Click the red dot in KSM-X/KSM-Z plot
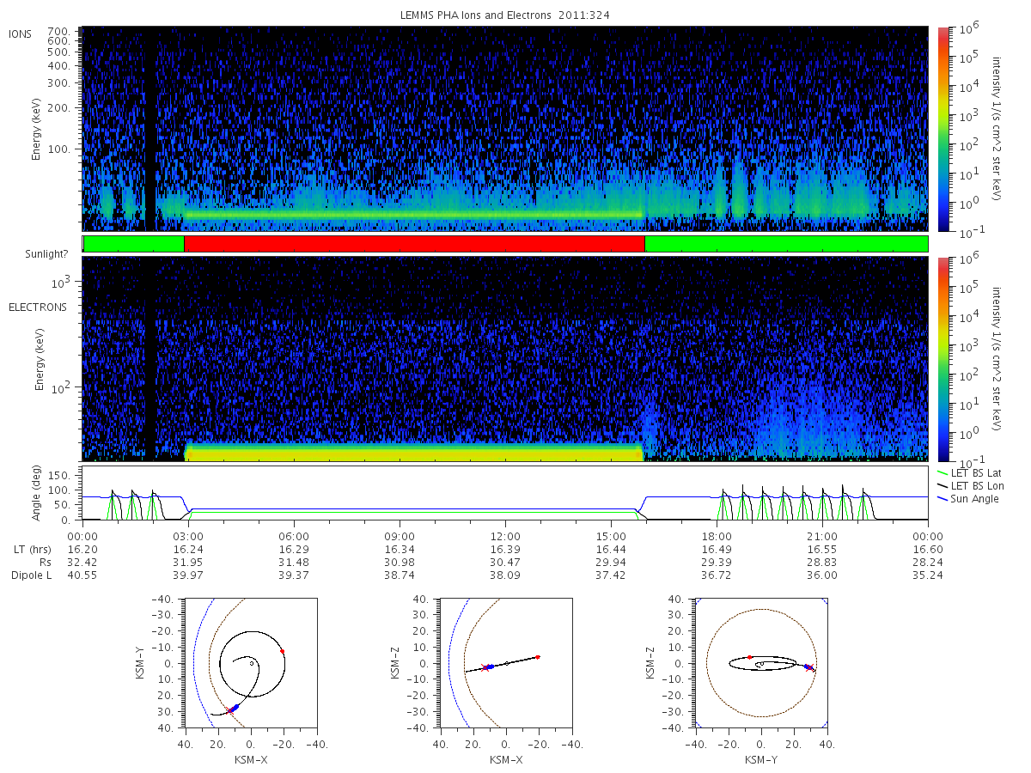The width and height of the screenshot is (1031, 773). point(537,657)
